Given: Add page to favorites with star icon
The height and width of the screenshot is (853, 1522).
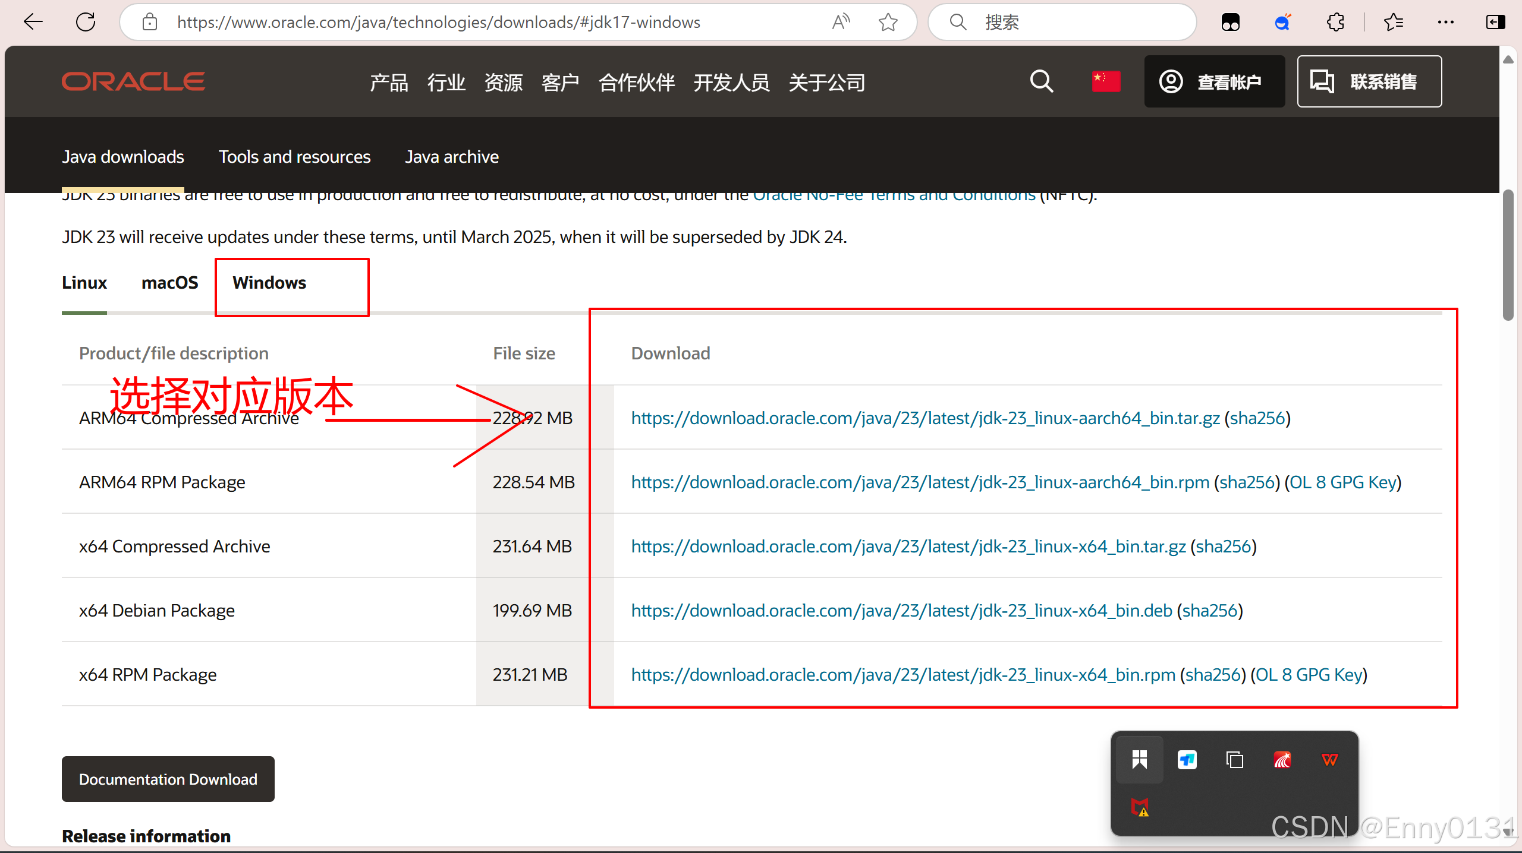Looking at the screenshot, I should coord(888,23).
